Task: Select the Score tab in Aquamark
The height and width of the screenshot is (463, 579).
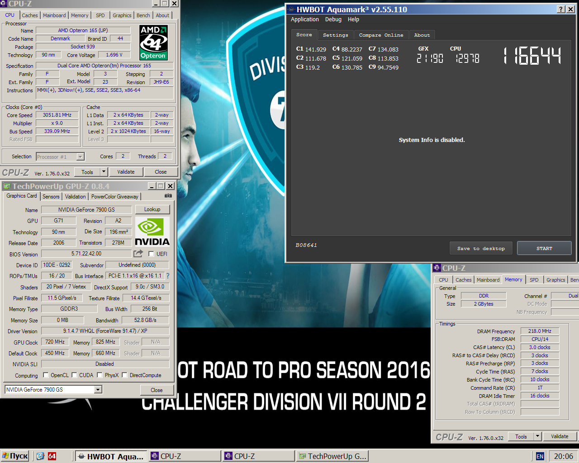Action: coord(304,35)
